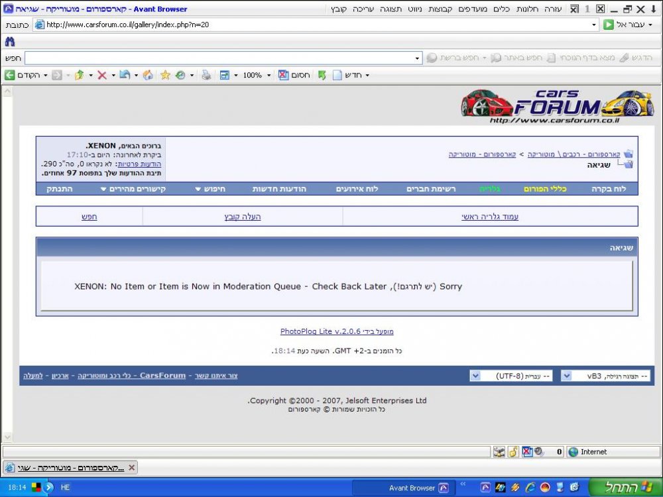Click the red X stop icon
Screen dimensions: 663x497
coord(102,76)
